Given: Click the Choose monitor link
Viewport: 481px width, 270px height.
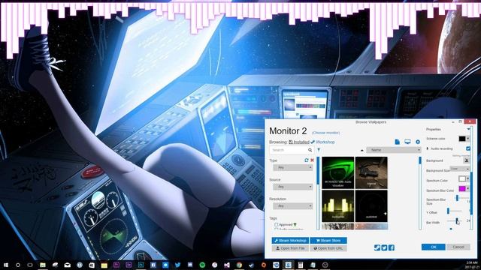Looking at the screenshot, I should [x=325, y=133].
